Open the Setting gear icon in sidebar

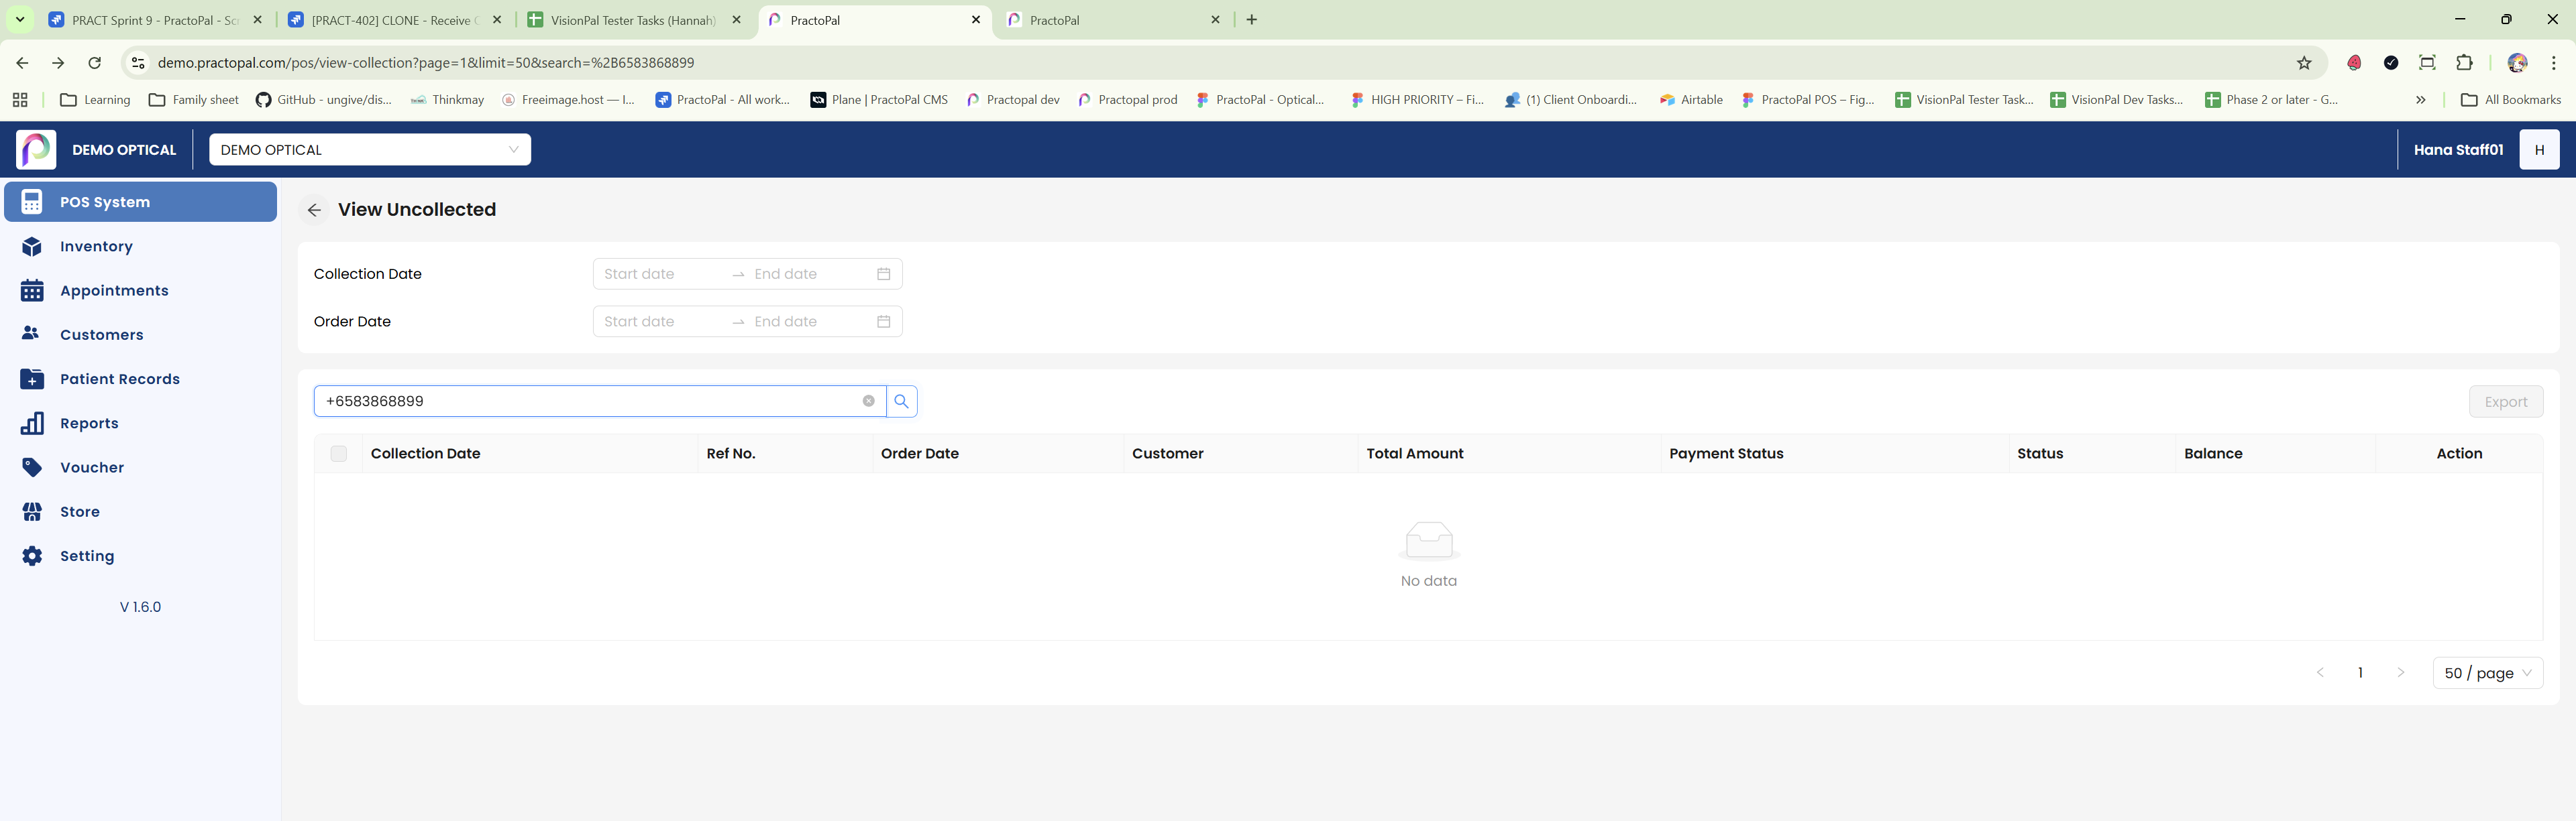click(32, 556)
